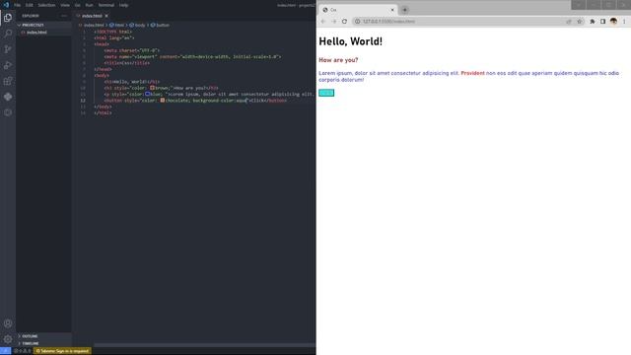Open the seventh activity bar extension icon
This screenshot has height=355, width=631.
click(x=8, y=112)
